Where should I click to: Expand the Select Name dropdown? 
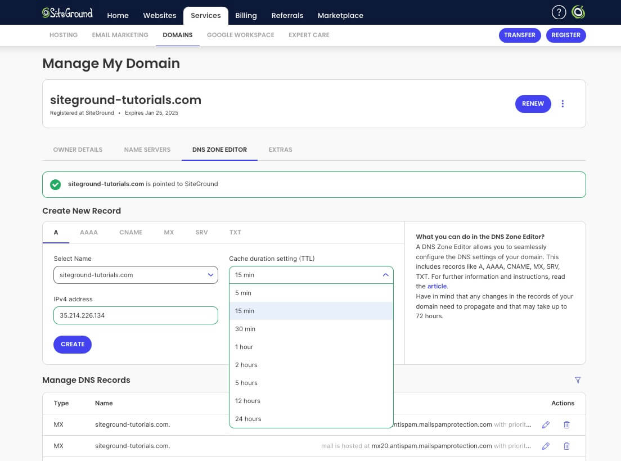136,275
